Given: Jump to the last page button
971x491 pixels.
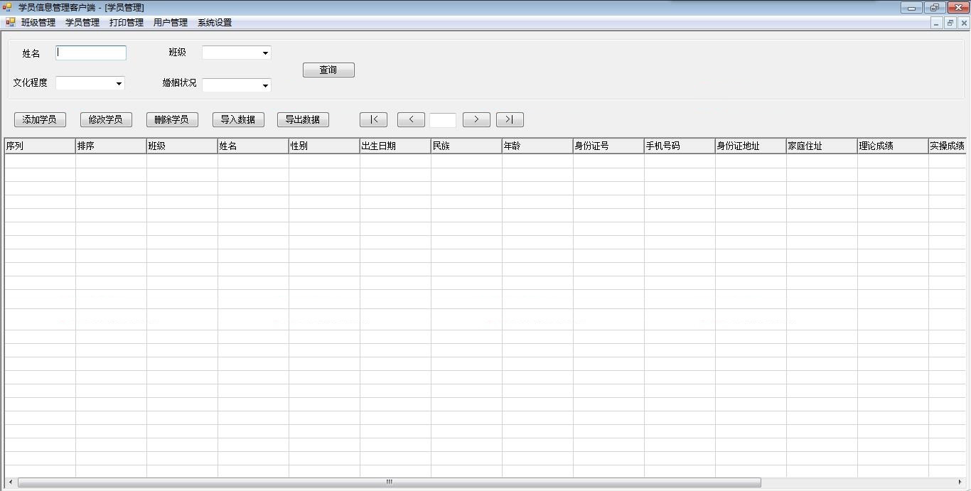Looking at the screenshot, I should click(510, 119).
